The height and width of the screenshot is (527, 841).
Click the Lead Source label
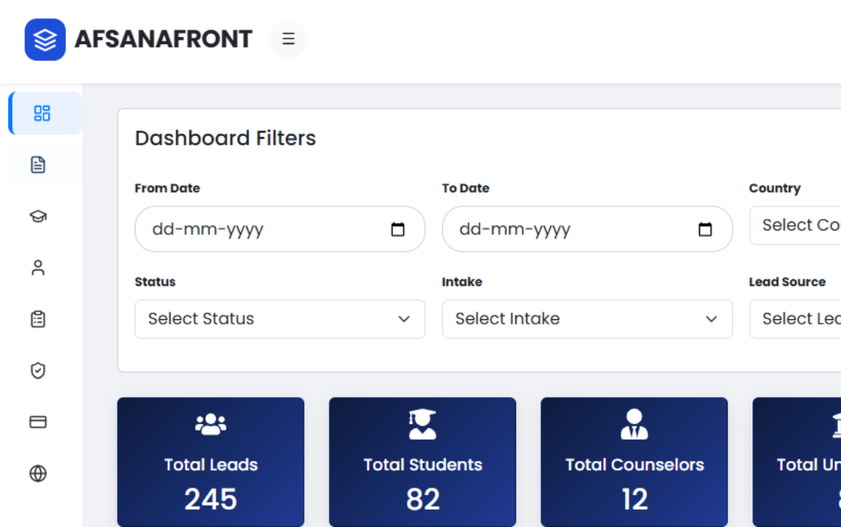point(787,282)
